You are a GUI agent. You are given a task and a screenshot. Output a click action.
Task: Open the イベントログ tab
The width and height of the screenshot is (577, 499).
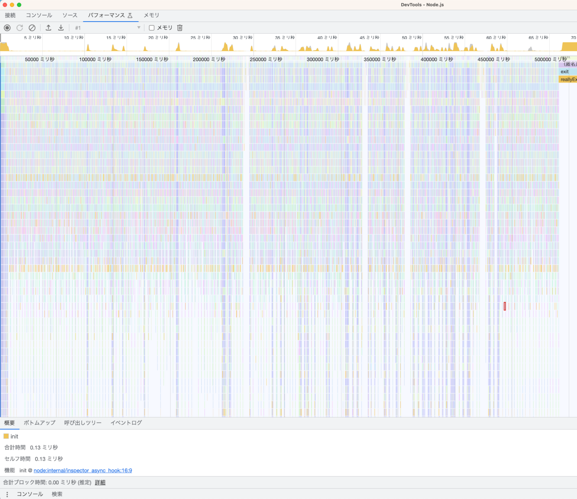click(x=126, y=423)
